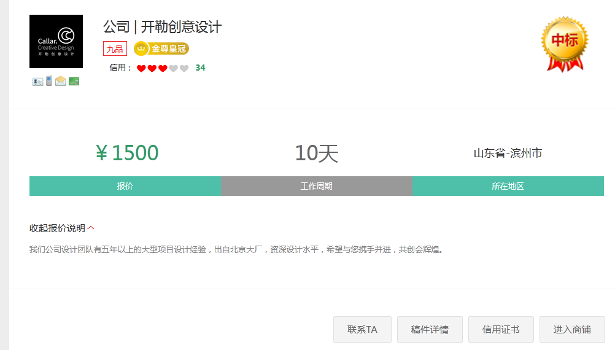Click the email envelope verification icon
The width and height of the screenshot is (615, 350).
(x=60, y=81)
